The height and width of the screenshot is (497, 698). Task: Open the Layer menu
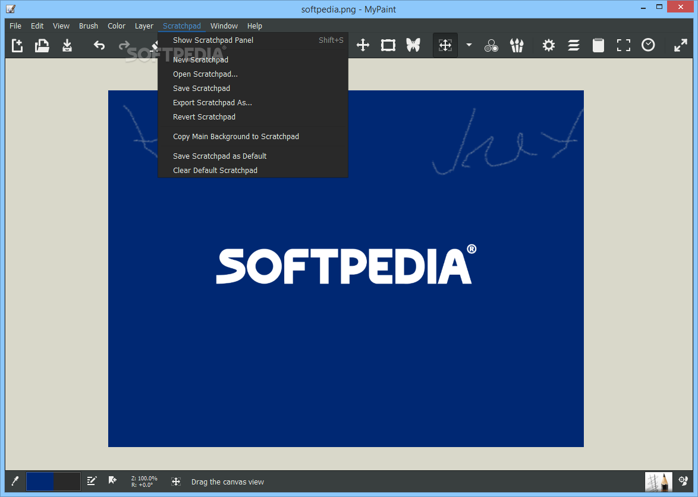(144, 26)
